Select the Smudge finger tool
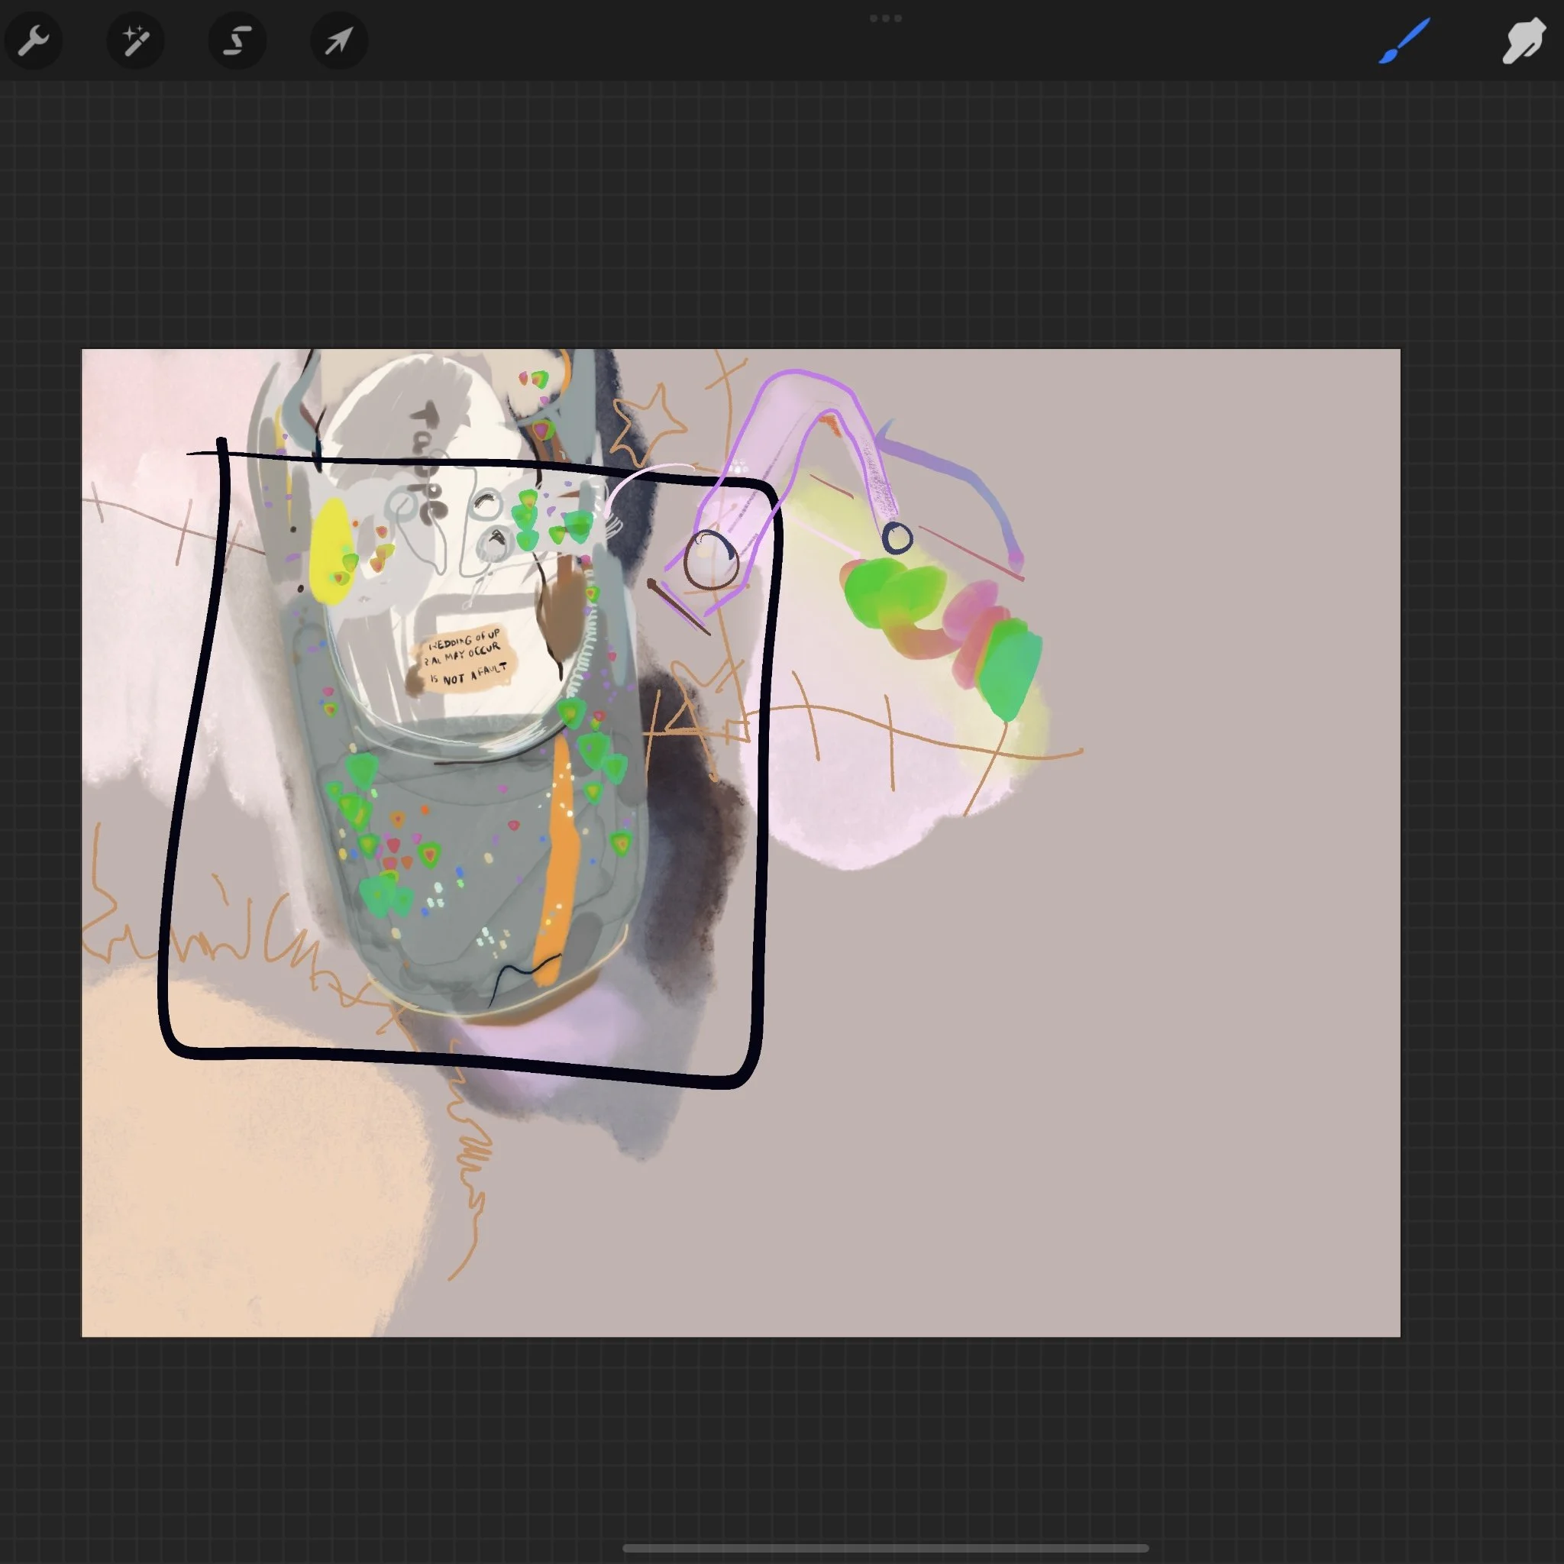The height and width of the screenshot is (1564, 1564). tap(1523, 40)
